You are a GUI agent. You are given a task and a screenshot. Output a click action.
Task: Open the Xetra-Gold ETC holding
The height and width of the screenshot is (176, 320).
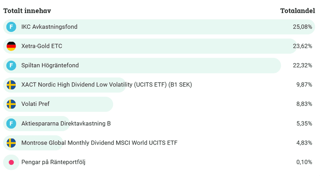(x=42, y=46)
